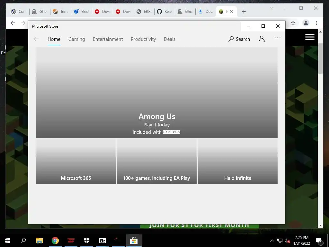Open the taskbar clock showing 7:25 PM
Viewport: 329px width, 247px height.
pos(301,241)
